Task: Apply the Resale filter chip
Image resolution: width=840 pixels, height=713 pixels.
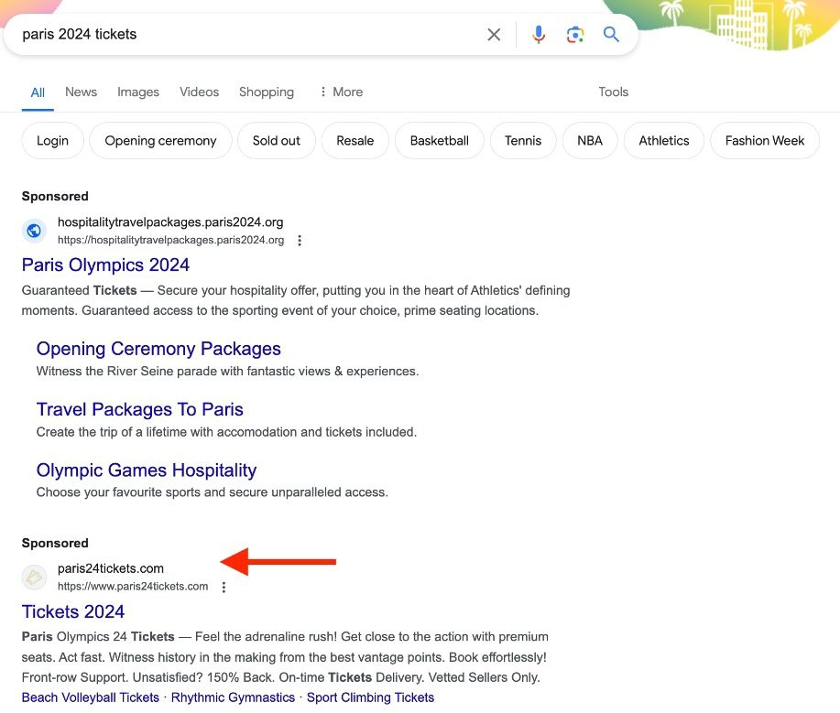Action: pyautogui.click(x=355, y=141)
